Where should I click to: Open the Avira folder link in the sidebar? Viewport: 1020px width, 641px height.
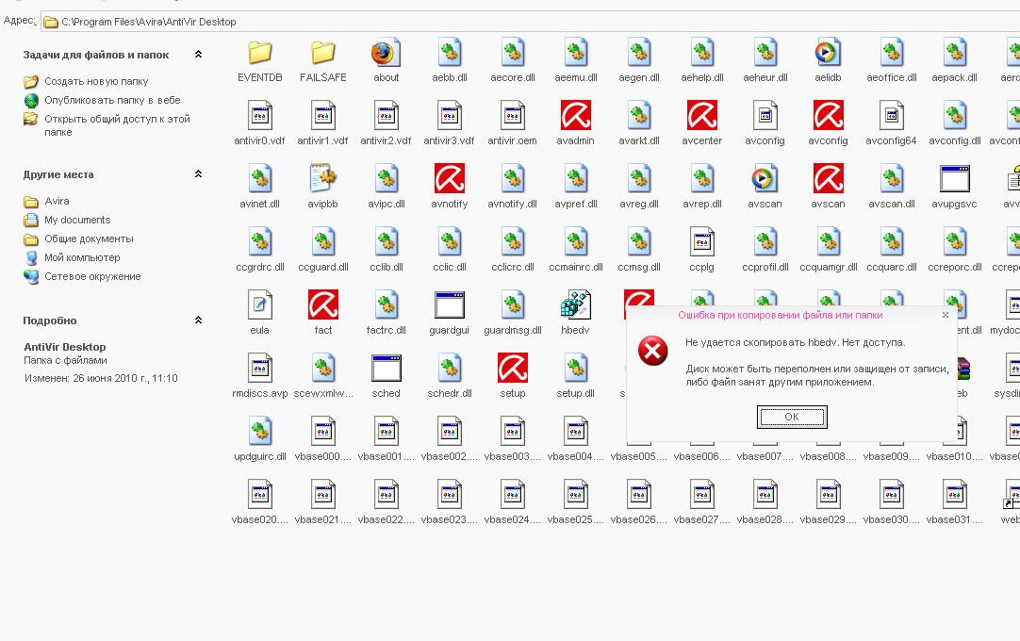coord(57,201)
